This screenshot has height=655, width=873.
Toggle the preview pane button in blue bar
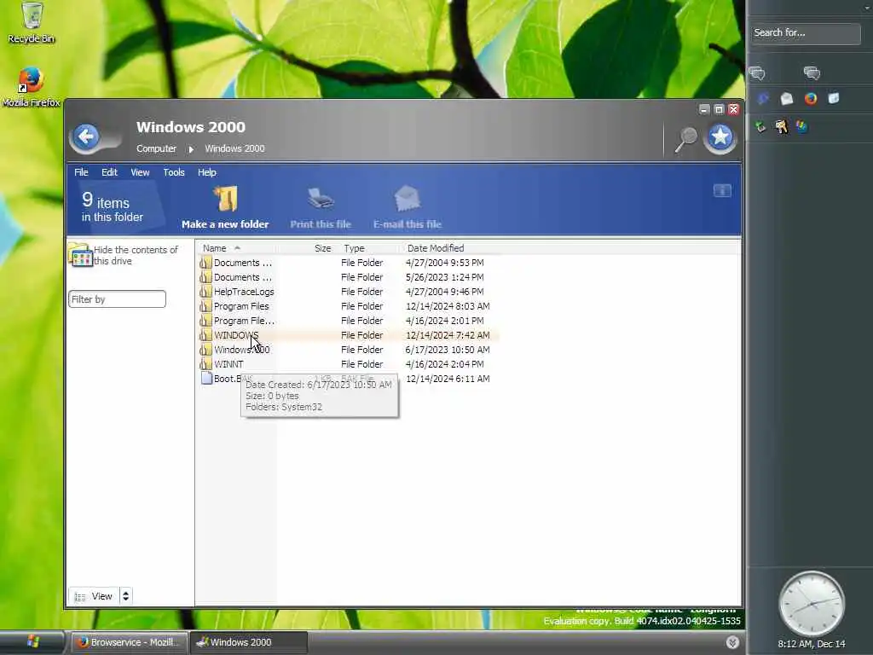click(722, 190)
